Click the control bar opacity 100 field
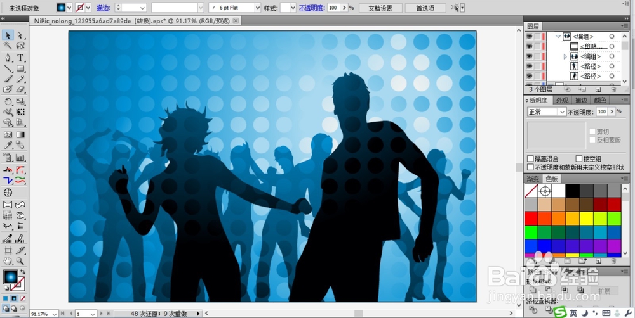This screenshot has height=318, width=635. (333, 8)
